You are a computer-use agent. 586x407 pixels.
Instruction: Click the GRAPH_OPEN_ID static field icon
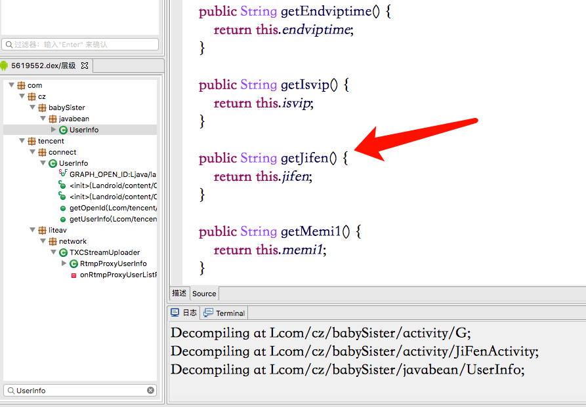(63, 173)
